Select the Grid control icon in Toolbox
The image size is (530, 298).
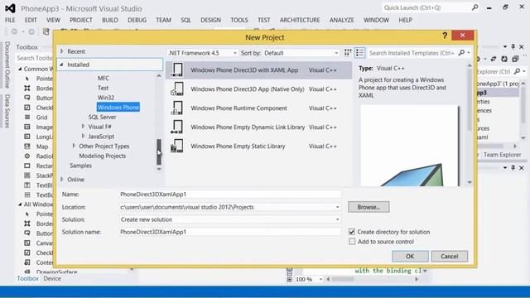coord(27,118)
